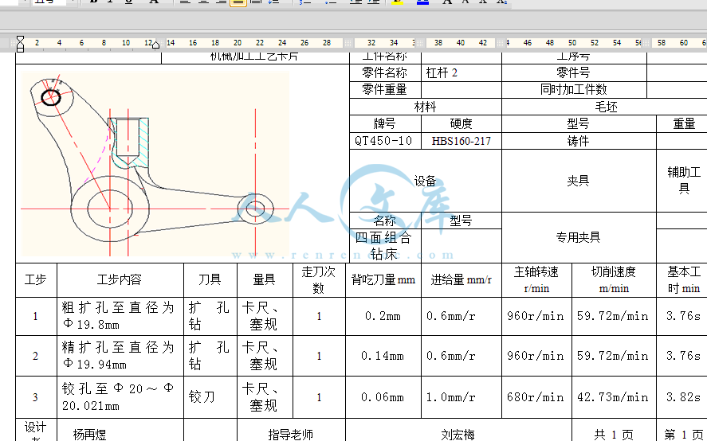This screenshot has width=707, height=441.
Task: Click ruler column marker between 42 and 46
Action: pos(501,43)
